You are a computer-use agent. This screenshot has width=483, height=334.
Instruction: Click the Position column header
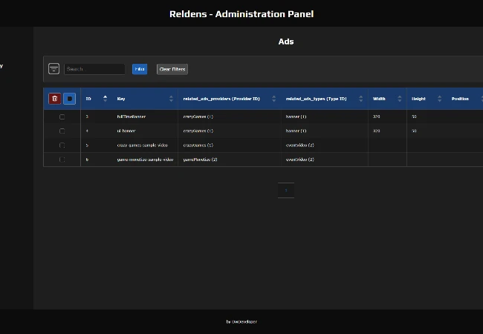click(x=460, y=99)
